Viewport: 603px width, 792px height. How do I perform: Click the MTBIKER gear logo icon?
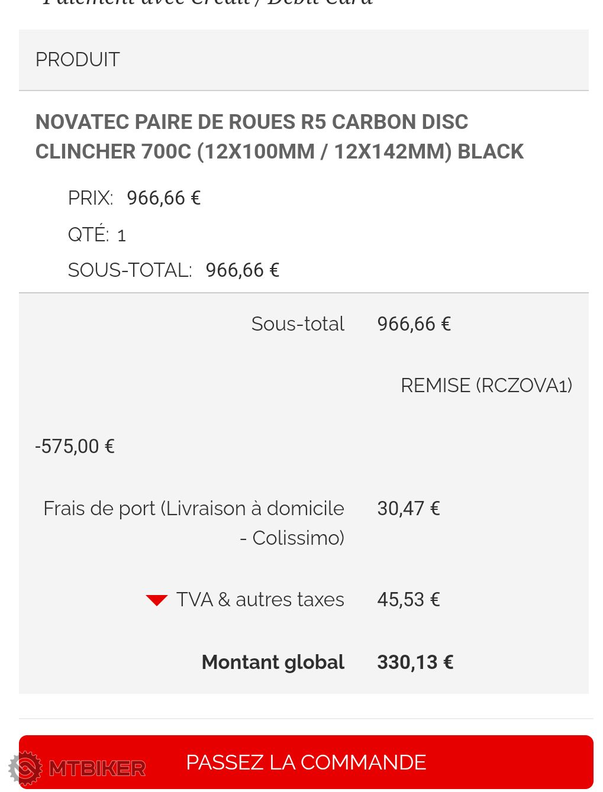tap(25, 768)
